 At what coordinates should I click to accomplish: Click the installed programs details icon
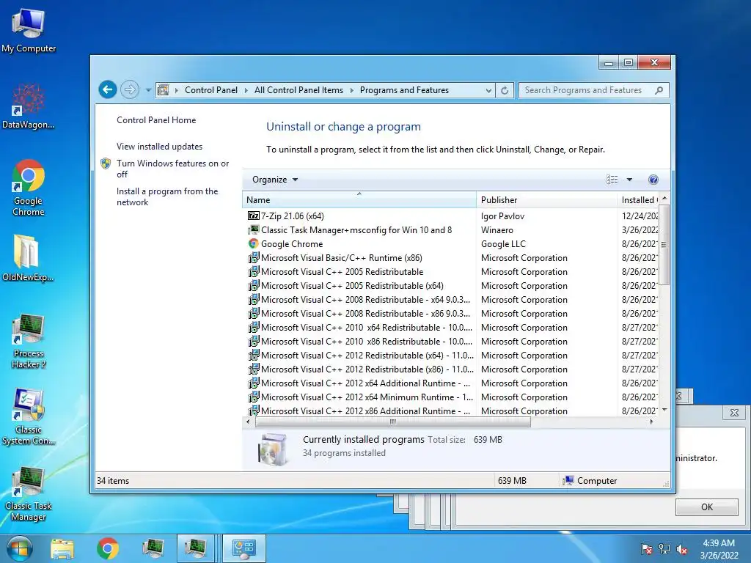point(273,449)
